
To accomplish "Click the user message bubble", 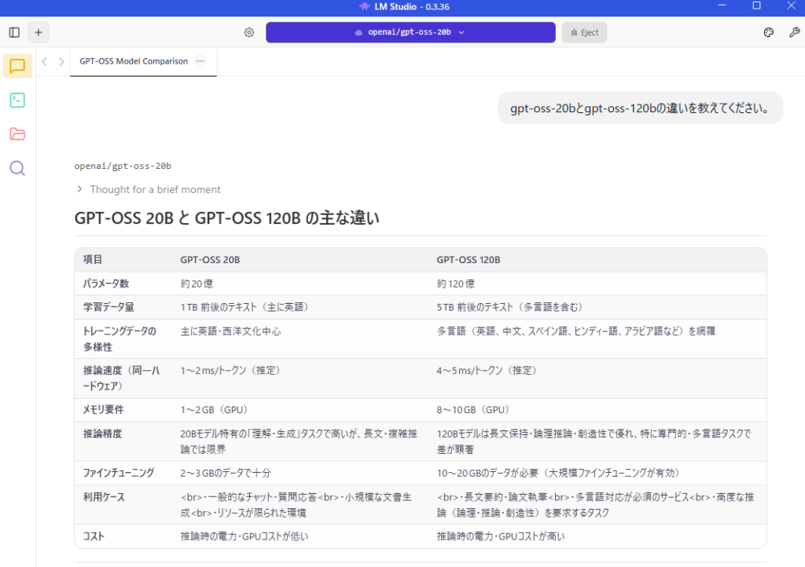I will [x=640, y=108].
